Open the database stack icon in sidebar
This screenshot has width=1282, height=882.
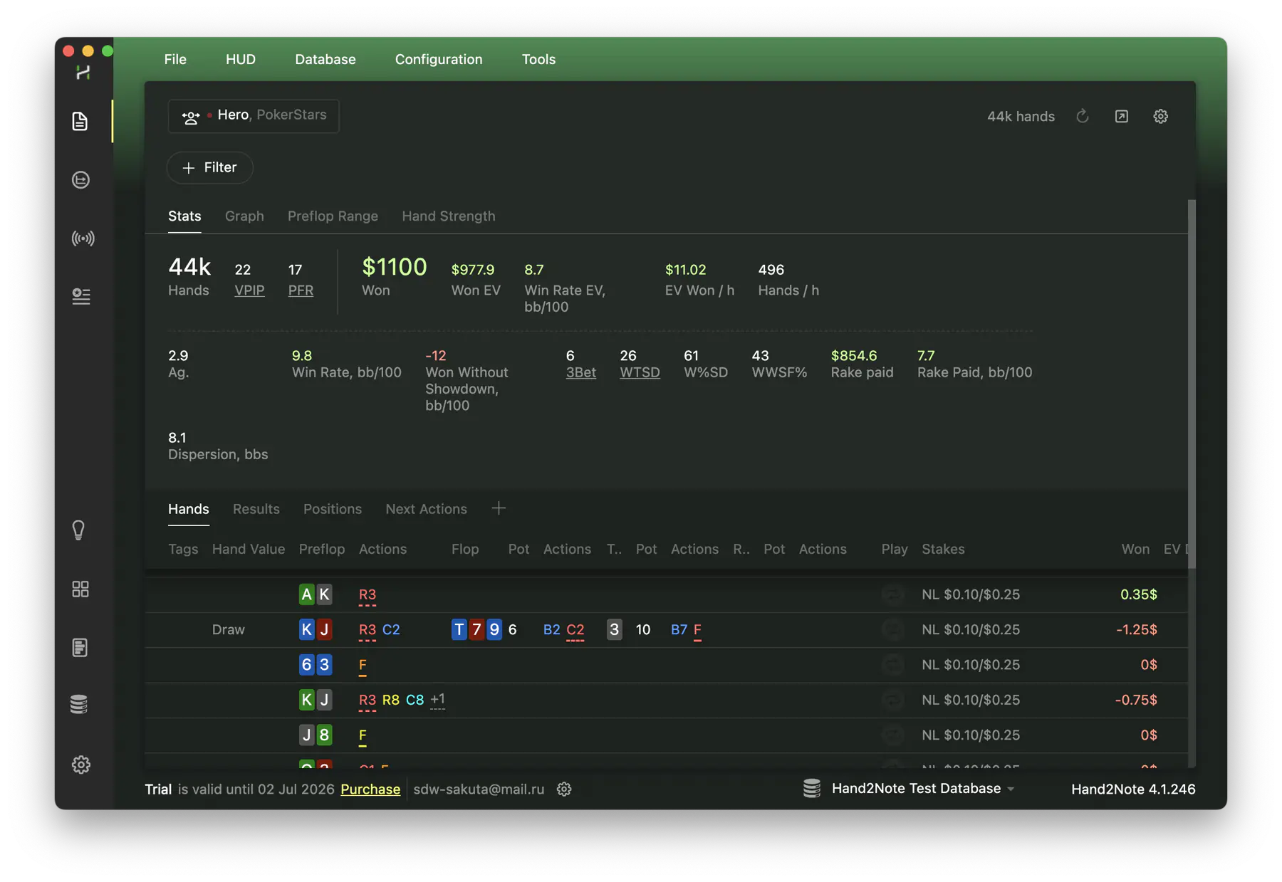point(79,705)
